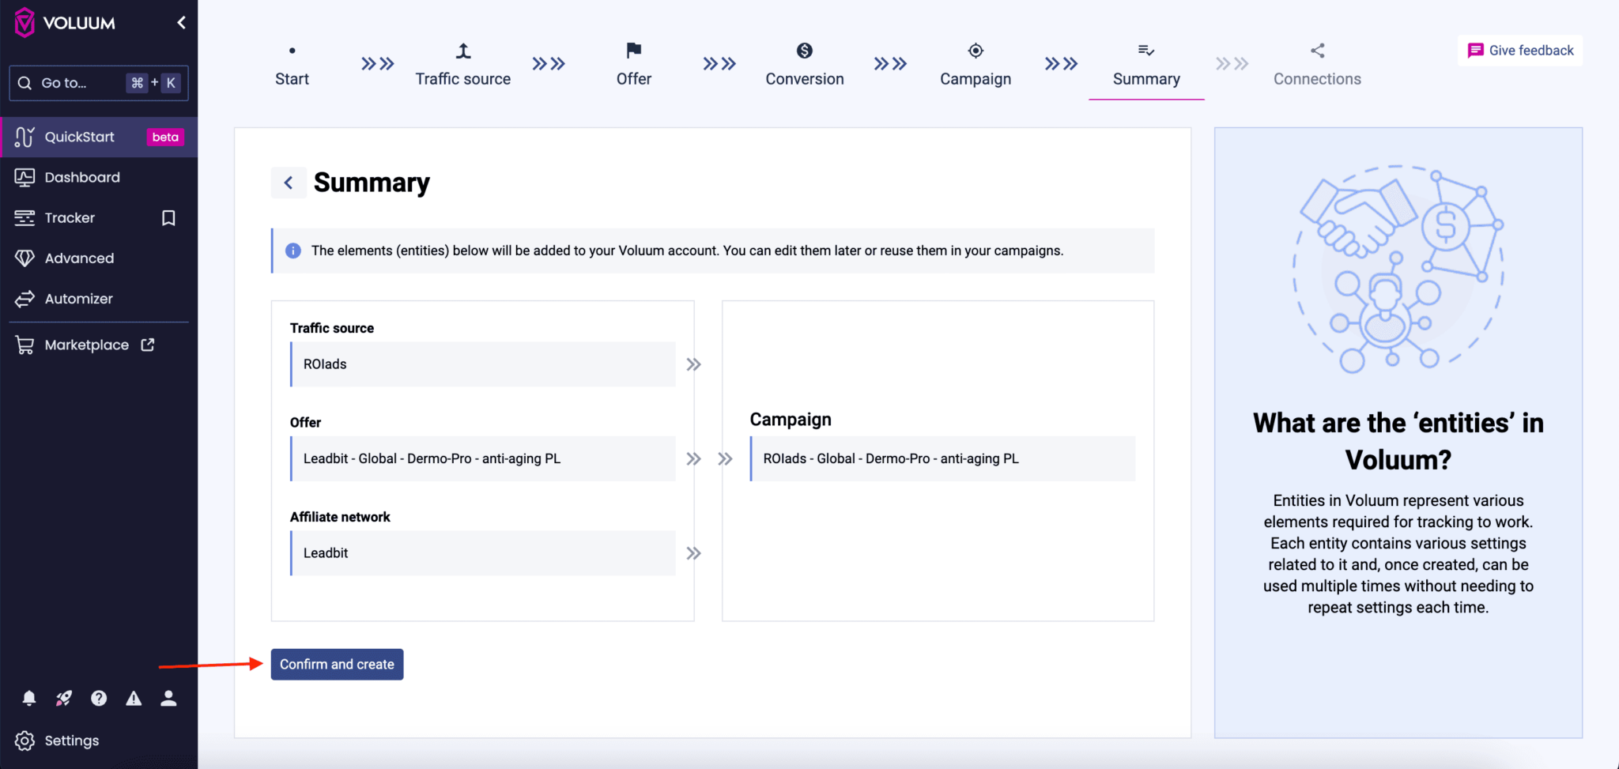Open Dashboard from the sidebar
This screenshot has height=769, width=1619.
tap(83, 176)
